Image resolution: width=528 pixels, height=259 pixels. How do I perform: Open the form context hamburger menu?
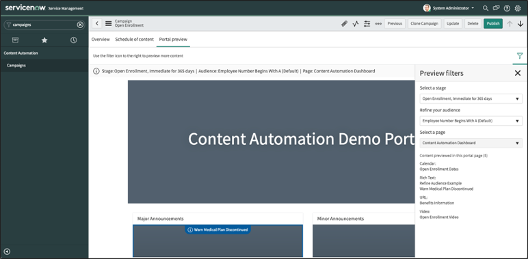pos(108,23)
